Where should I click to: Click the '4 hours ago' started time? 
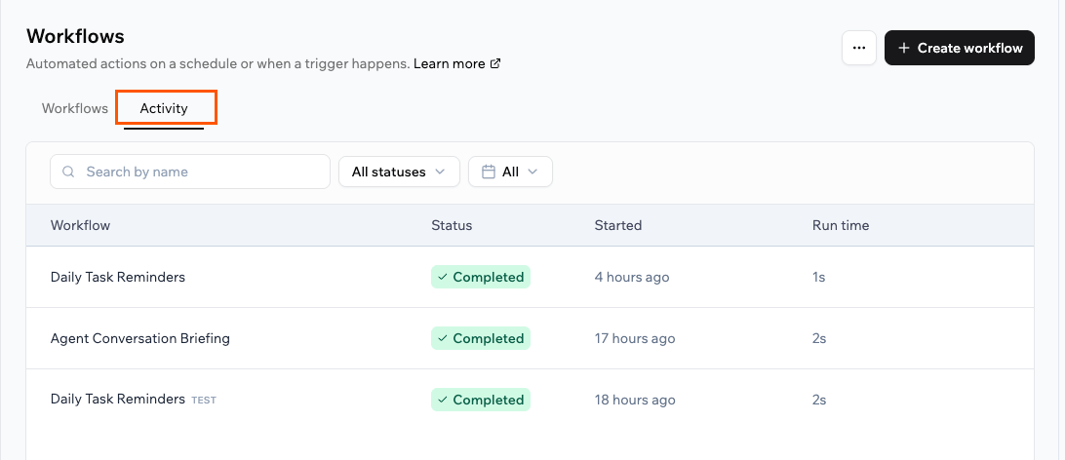coord(632,277)
